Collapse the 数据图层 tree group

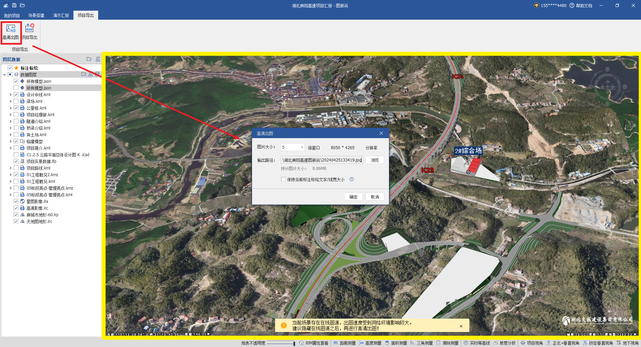click(x=5, y=75)
